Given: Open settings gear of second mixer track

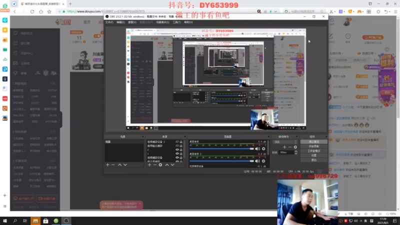Looking at the screenshot, I should click(263, 161).
